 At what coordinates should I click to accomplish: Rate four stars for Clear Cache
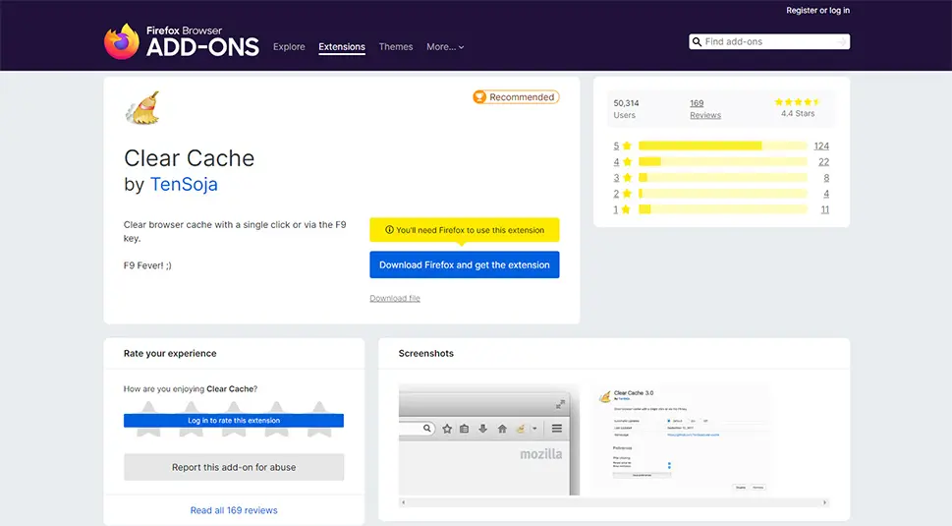(x=276, y=419)
